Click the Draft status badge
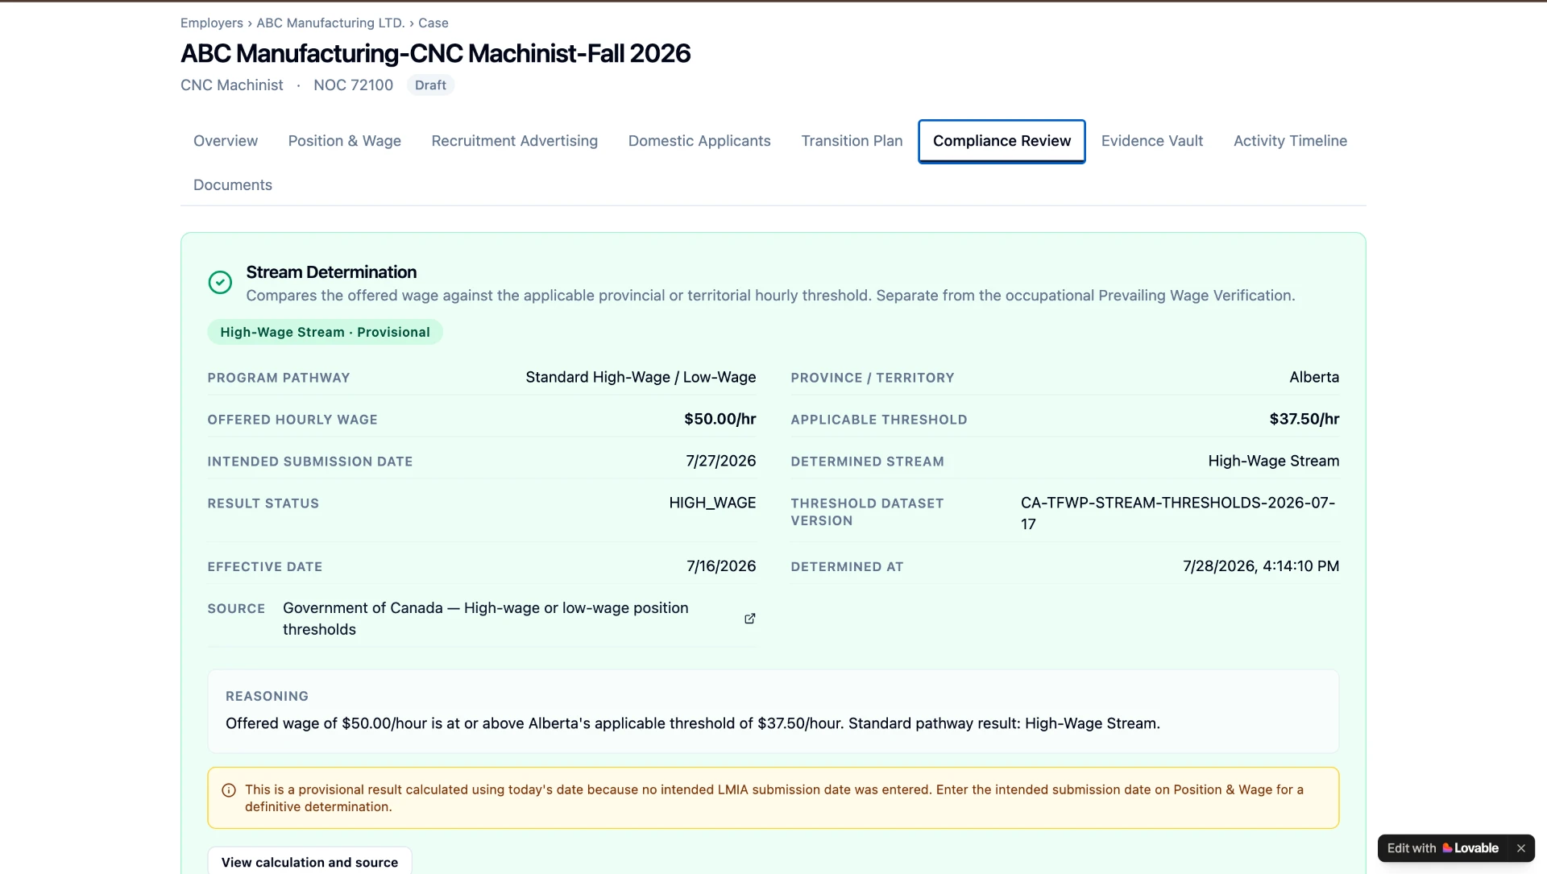 tap(430, 85)
